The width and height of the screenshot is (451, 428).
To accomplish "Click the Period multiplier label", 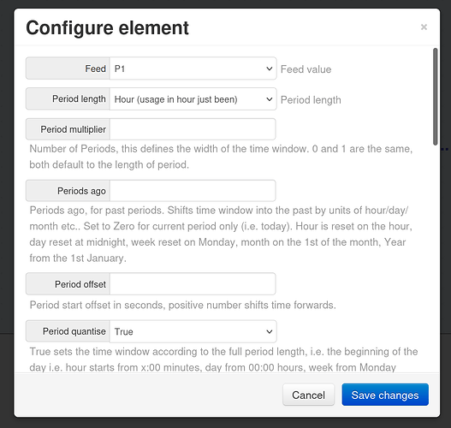I will click(x=68, y=129).
